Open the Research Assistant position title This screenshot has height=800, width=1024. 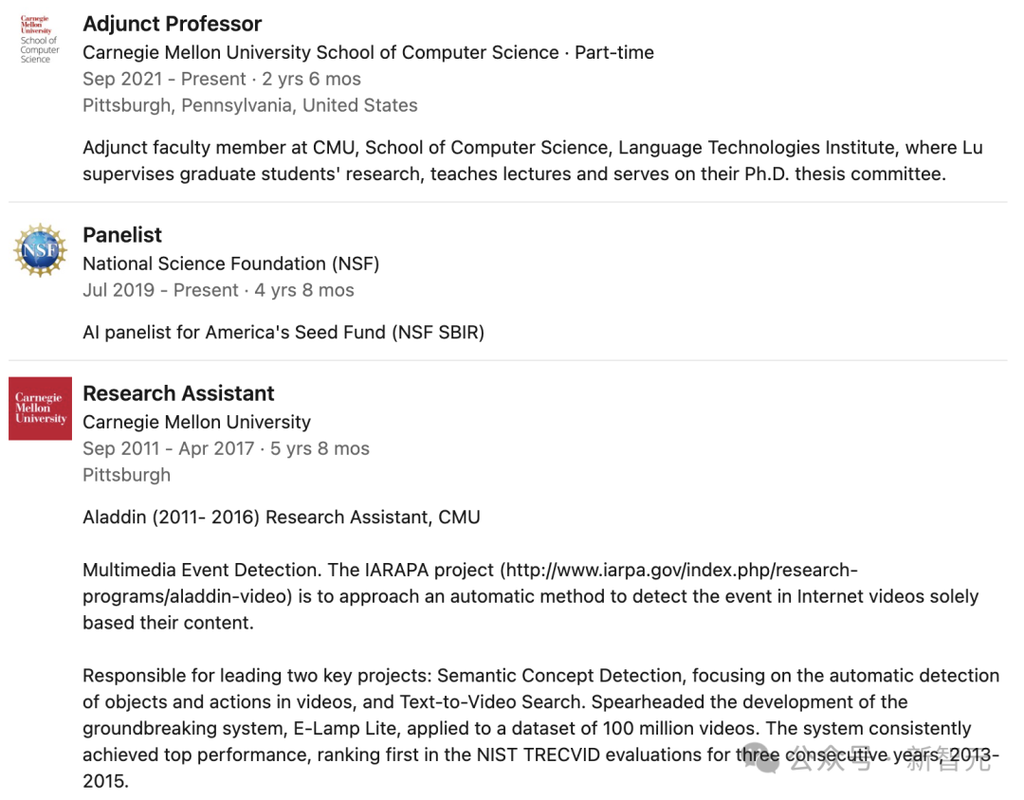coord(178,393)
